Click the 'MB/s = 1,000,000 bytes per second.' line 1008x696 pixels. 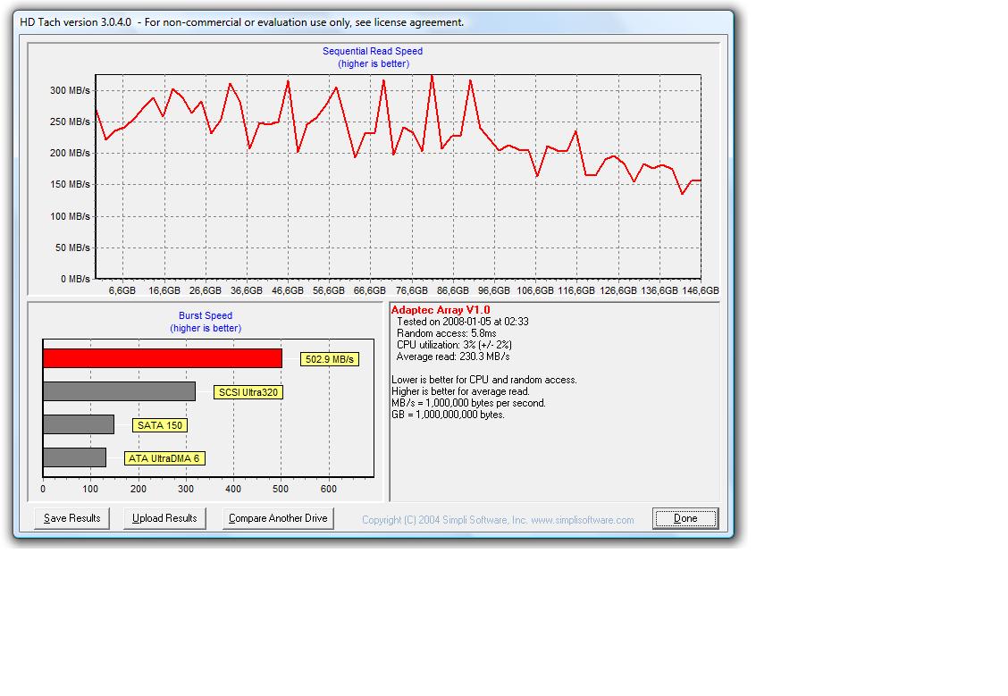tap(468, 403)
